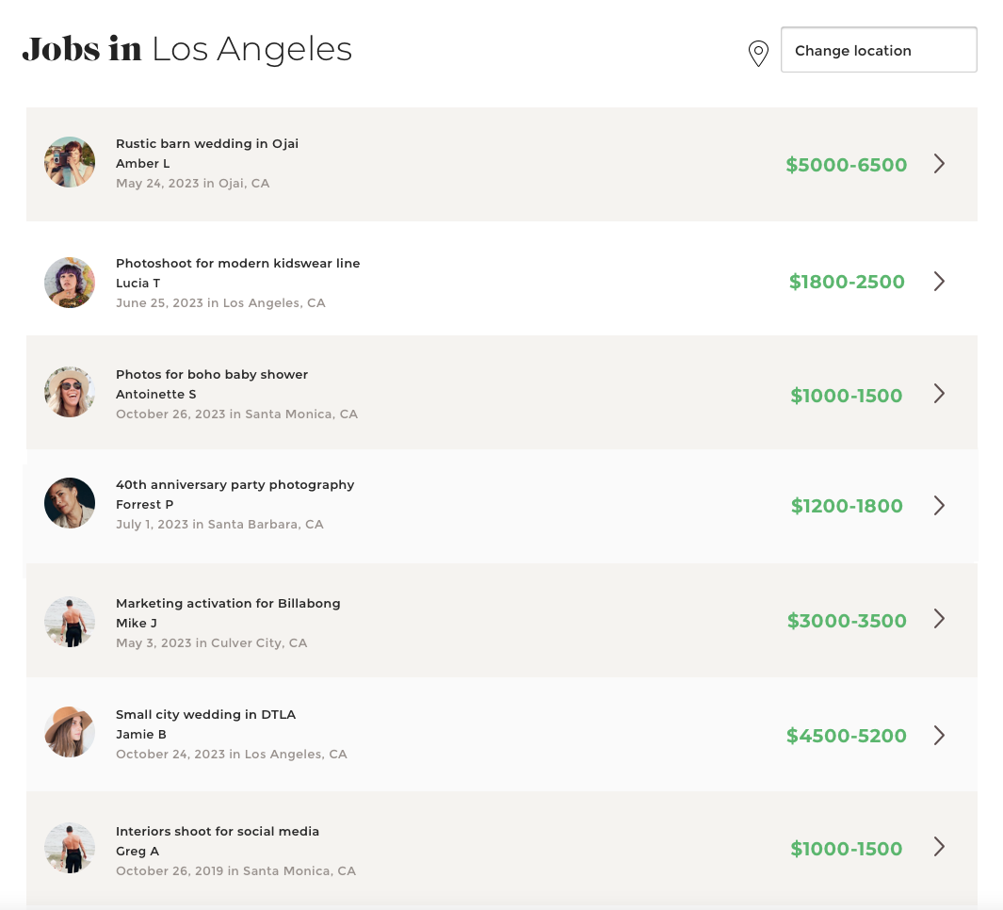Image resolution: width=1003 pixels, height=910 pixels.
Task: Click the $1800-2500 price label
Action: tap(846, 282)
